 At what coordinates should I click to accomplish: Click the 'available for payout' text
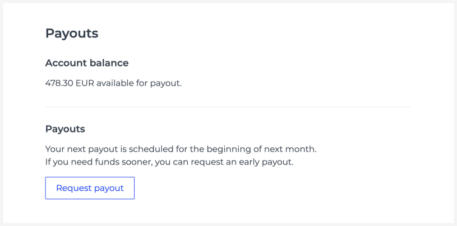(139, 83)
